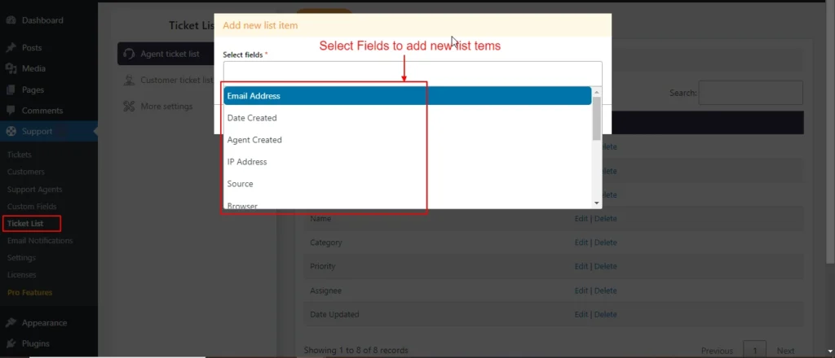This screenshot has height=358, width=835.
Task: Go to Comments in admin menu
Action: point(42,111)
